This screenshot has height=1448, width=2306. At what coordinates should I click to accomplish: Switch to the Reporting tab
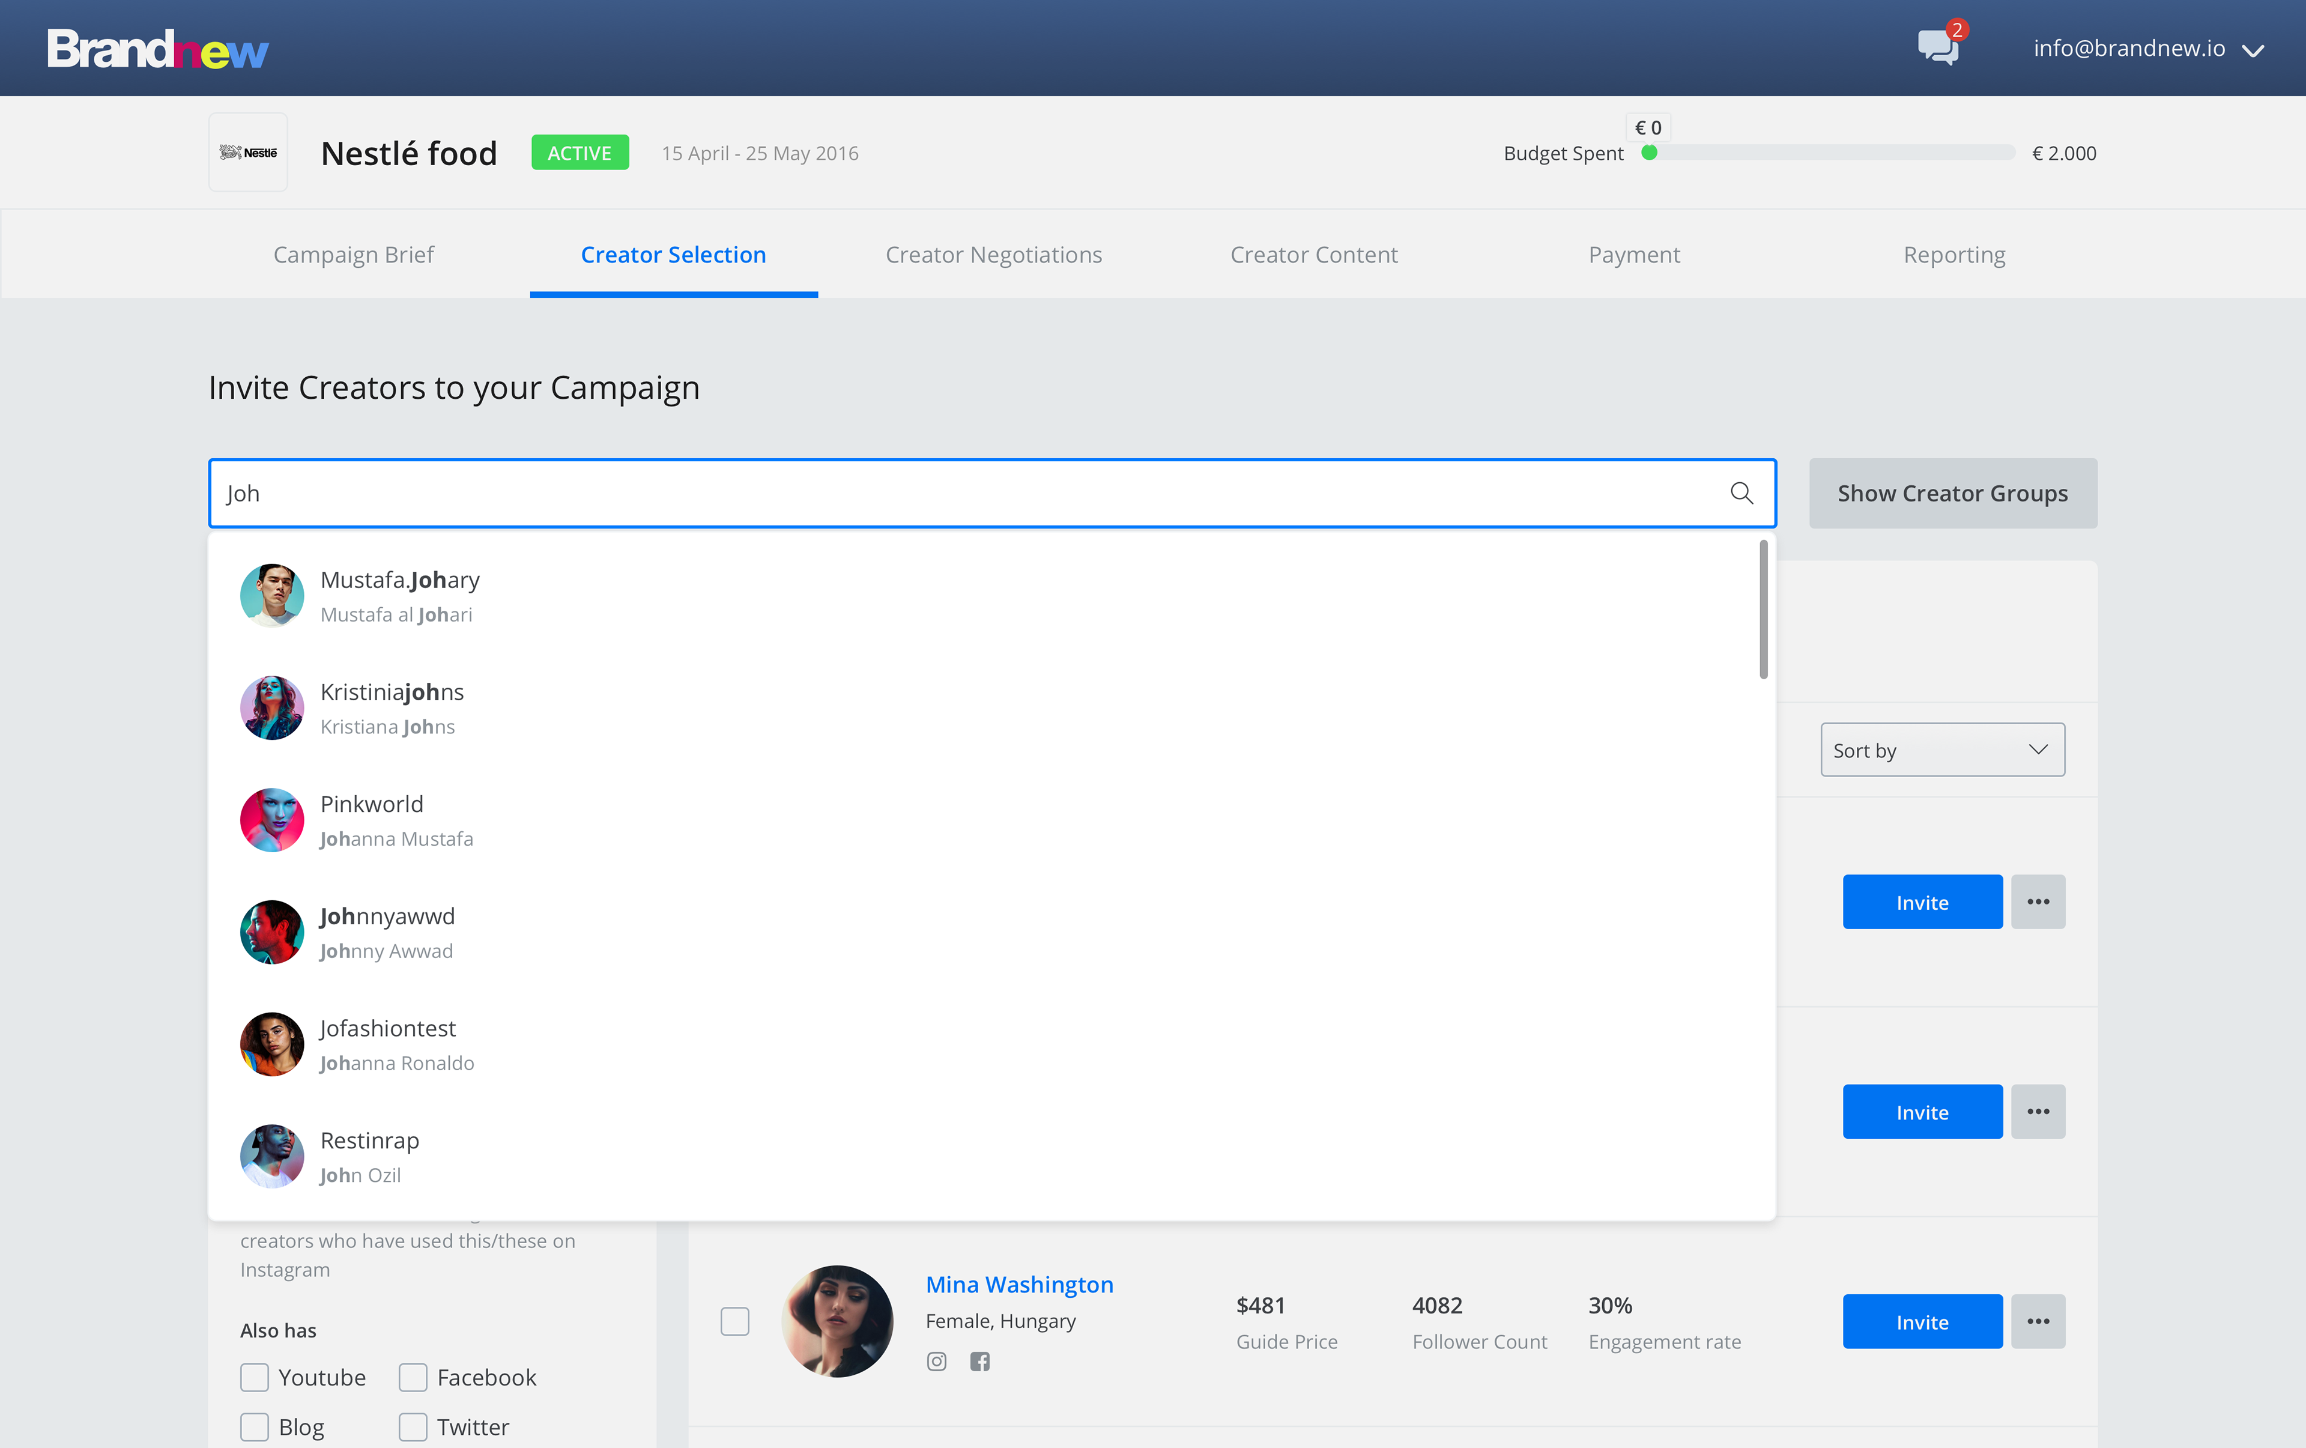click(1953, 255)
